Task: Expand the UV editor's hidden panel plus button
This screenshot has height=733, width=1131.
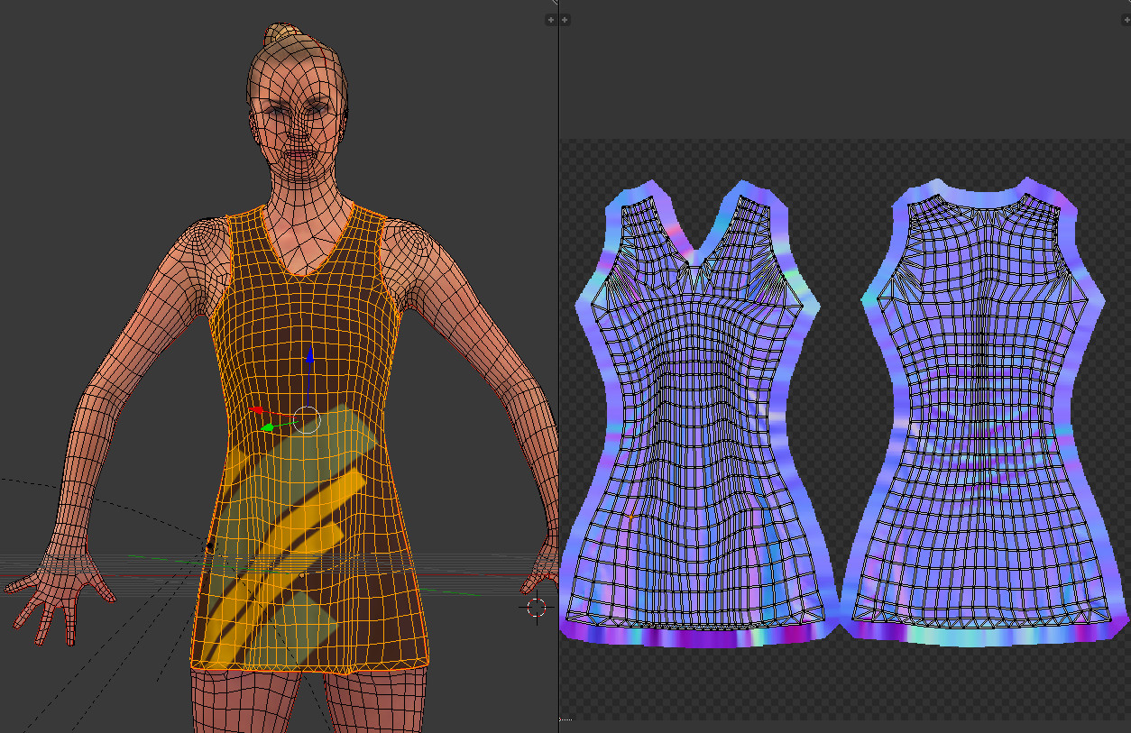Action: pos(565,19)
